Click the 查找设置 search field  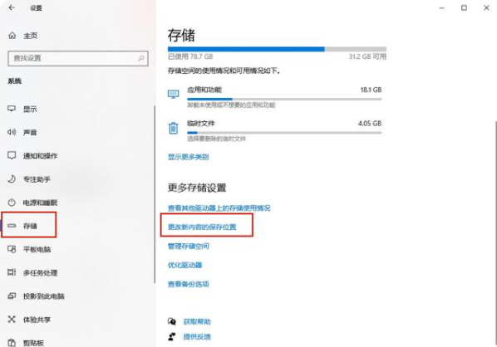point(78,58)
